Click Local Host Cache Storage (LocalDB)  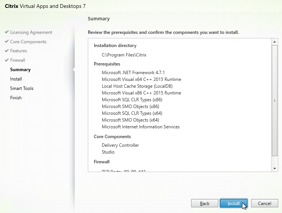pos(137,86)
